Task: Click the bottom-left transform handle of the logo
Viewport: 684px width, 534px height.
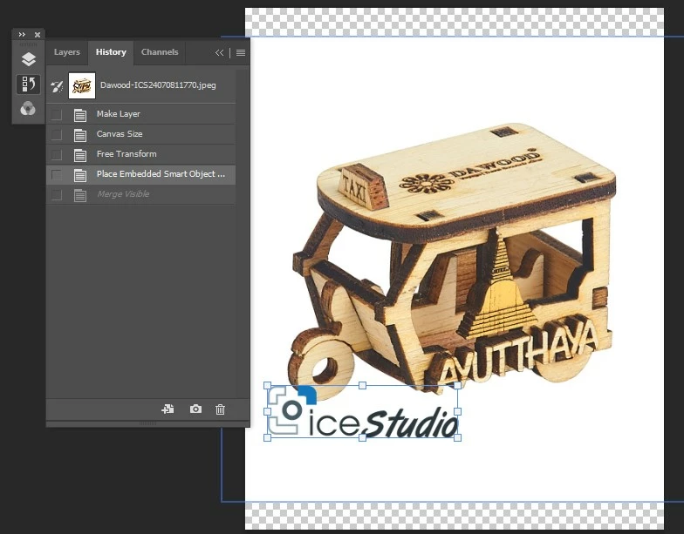Action: click(x=267, y=437)
